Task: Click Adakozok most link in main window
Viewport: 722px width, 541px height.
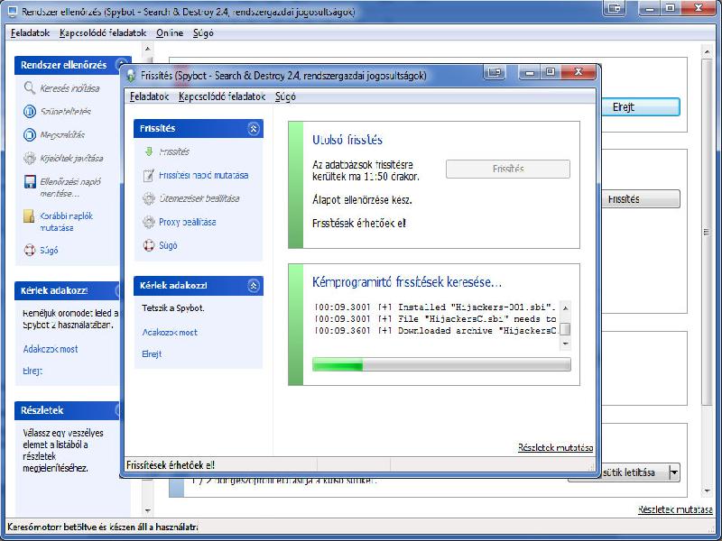Action: 51,349
